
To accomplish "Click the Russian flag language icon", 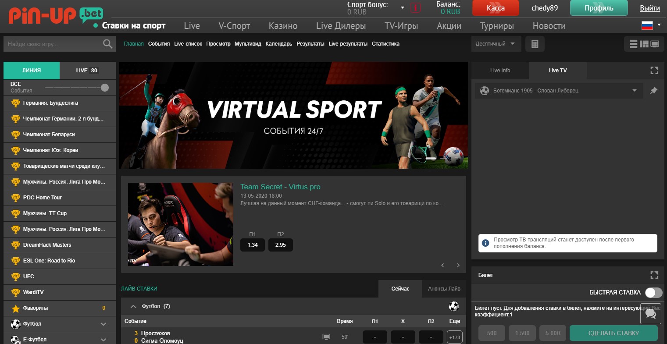I will (647, 25).
